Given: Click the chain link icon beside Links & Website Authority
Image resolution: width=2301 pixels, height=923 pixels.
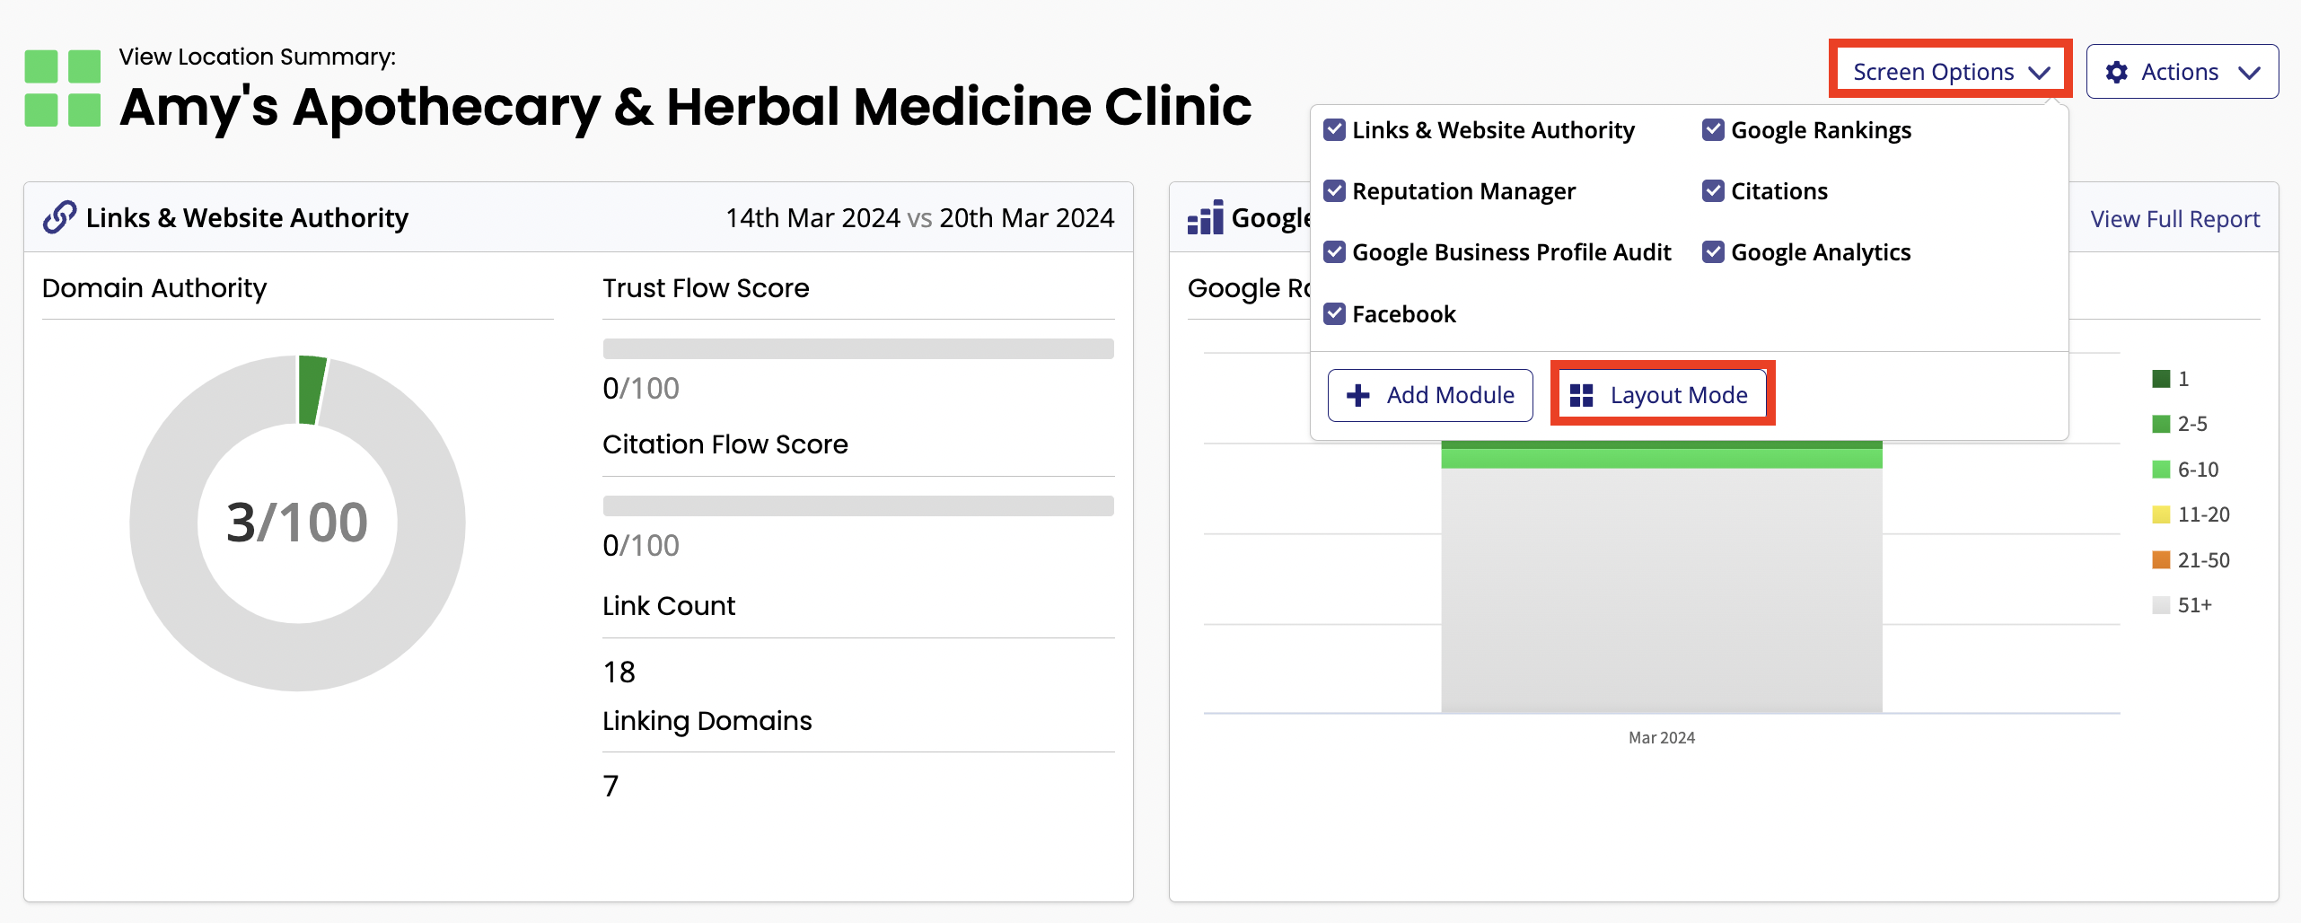Looking at the screenshot, I should coord(59,217).
